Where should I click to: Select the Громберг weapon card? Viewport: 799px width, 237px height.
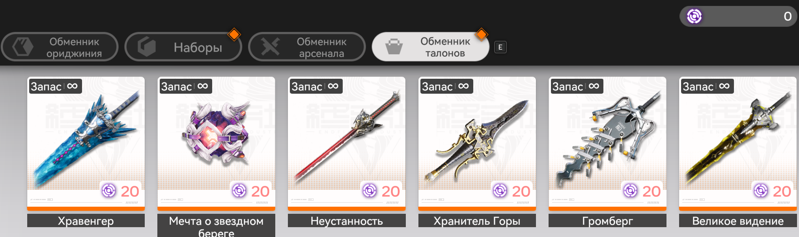(x=607, y=144)
